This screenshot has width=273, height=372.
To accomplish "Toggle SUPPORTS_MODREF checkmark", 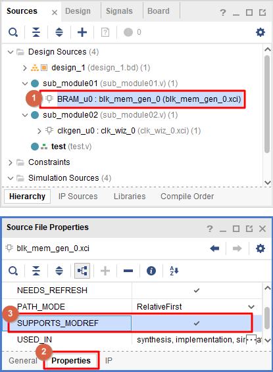I will (x=197, y=323).
